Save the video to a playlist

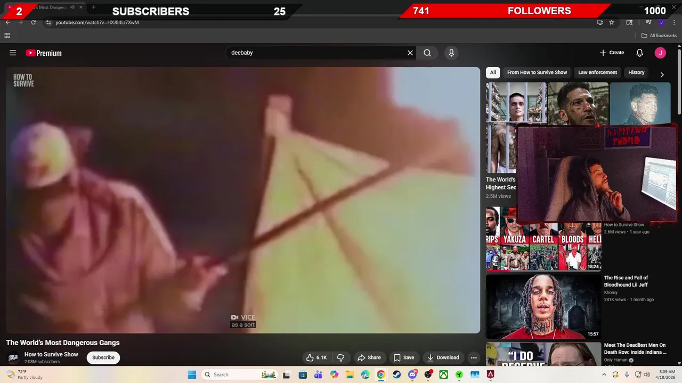tap(403, 357)
